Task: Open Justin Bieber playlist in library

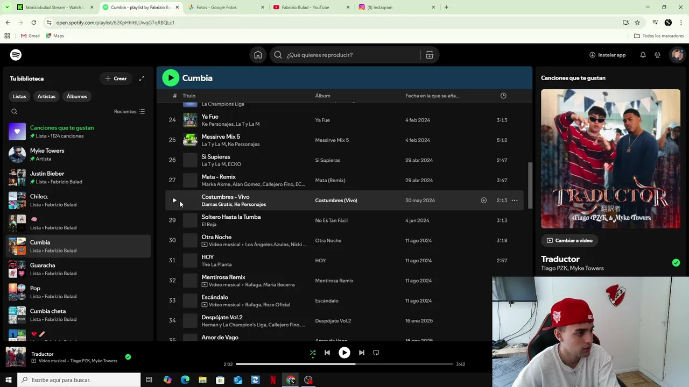Action: tap(78, 177)
